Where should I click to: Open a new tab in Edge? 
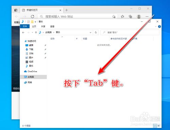67,10
